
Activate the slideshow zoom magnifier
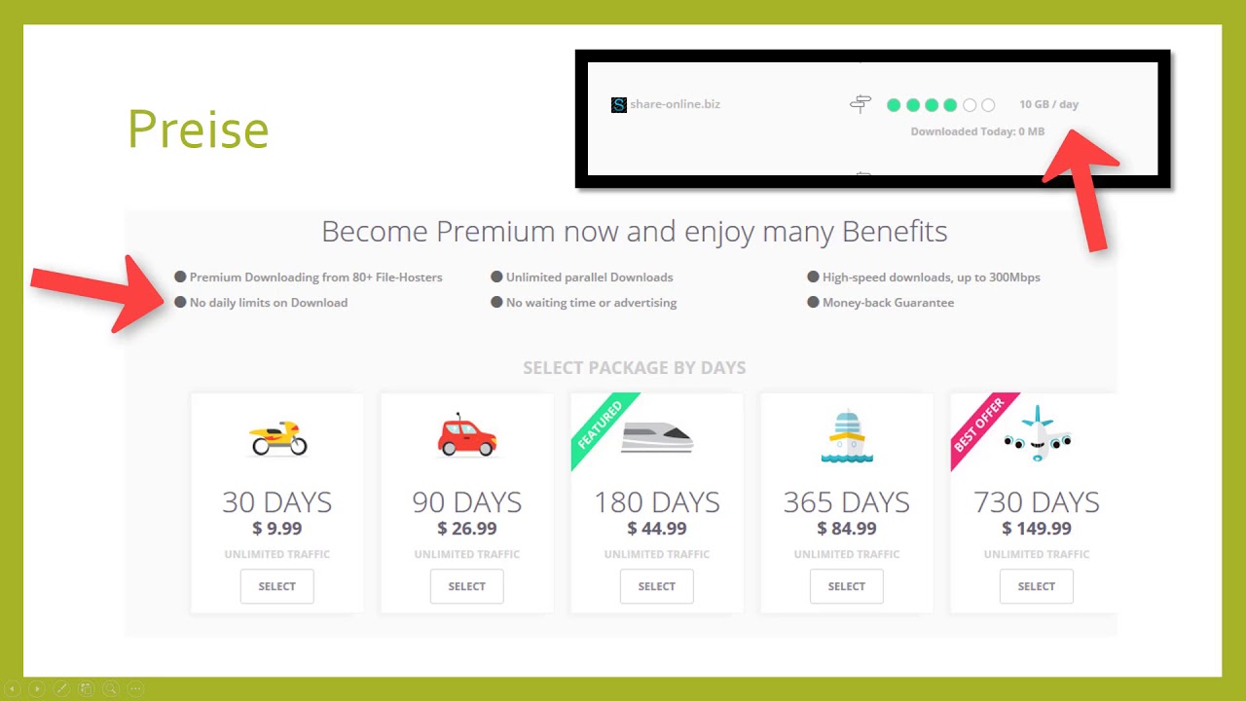[x=111, y=688]
